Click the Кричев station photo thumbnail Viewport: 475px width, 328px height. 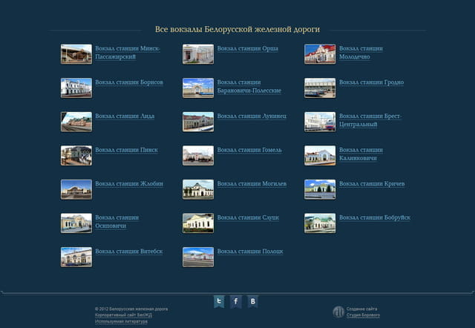(320, 189)
